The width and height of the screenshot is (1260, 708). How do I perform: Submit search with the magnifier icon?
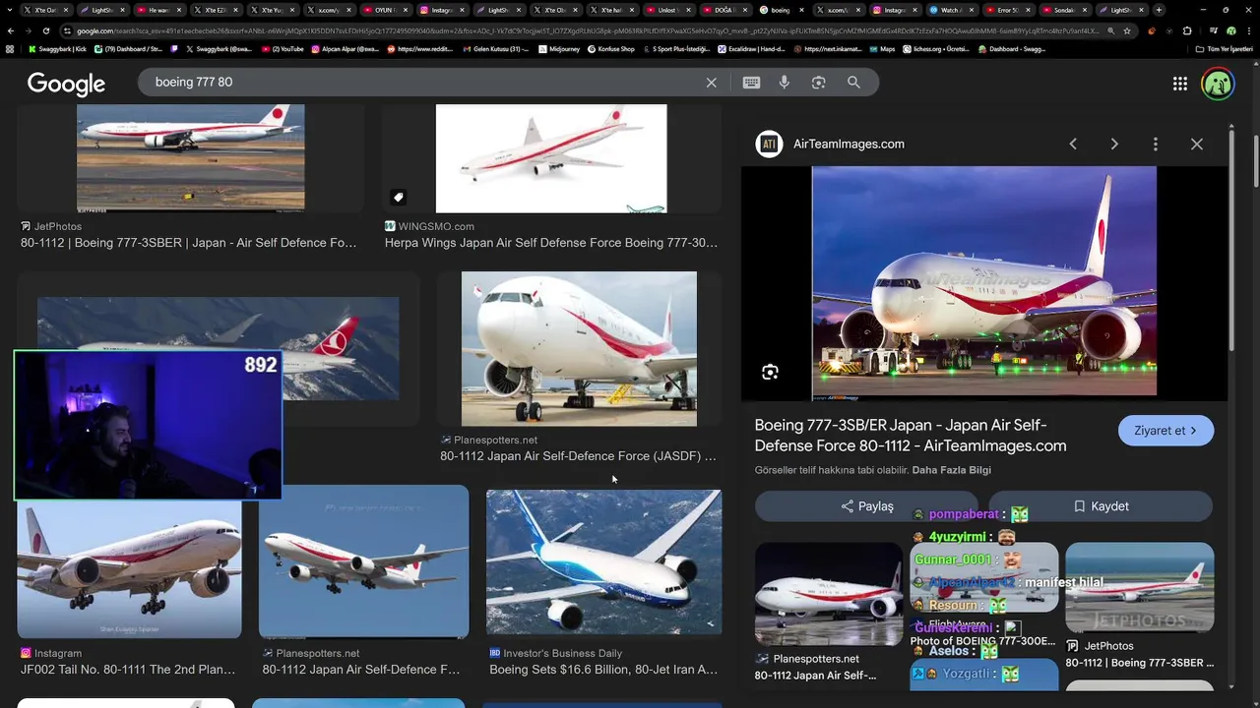853,83
